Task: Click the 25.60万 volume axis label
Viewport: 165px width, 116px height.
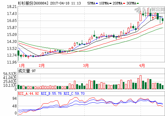Action: [x=10, y=82]
